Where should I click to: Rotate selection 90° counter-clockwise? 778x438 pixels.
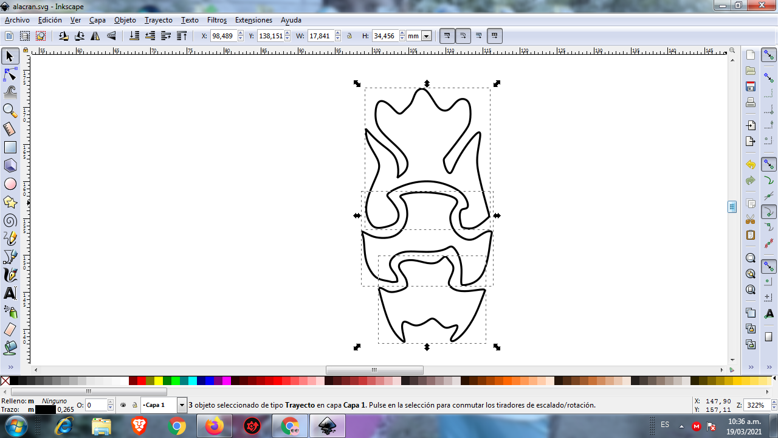(x=64, y=36)
